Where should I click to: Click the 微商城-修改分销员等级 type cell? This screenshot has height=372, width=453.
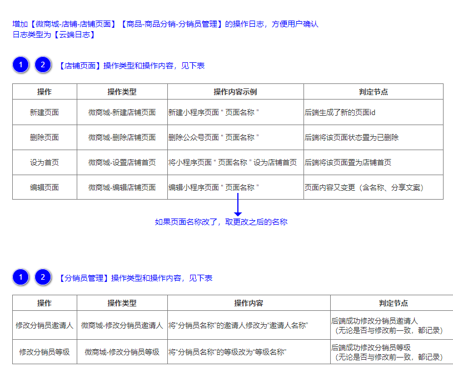(x=122, y=352)
